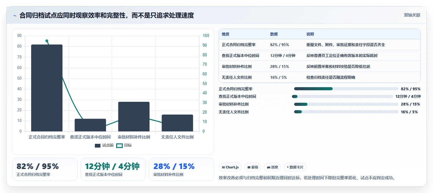
Task: Click the 正式合同归档完整率 label beside its progress bar
Action: 236,89
